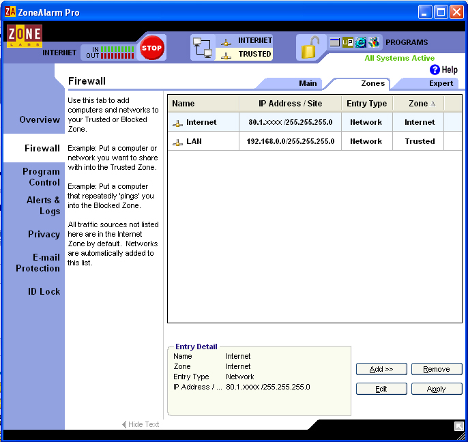This screenshot has width=468, height=442.
Task: Open the E-mail Protection panel
Action: coord(38,263)
